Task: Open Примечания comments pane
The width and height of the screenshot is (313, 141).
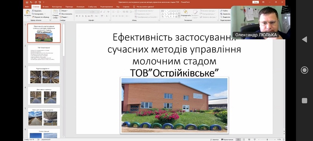Action: pos(227,139)
